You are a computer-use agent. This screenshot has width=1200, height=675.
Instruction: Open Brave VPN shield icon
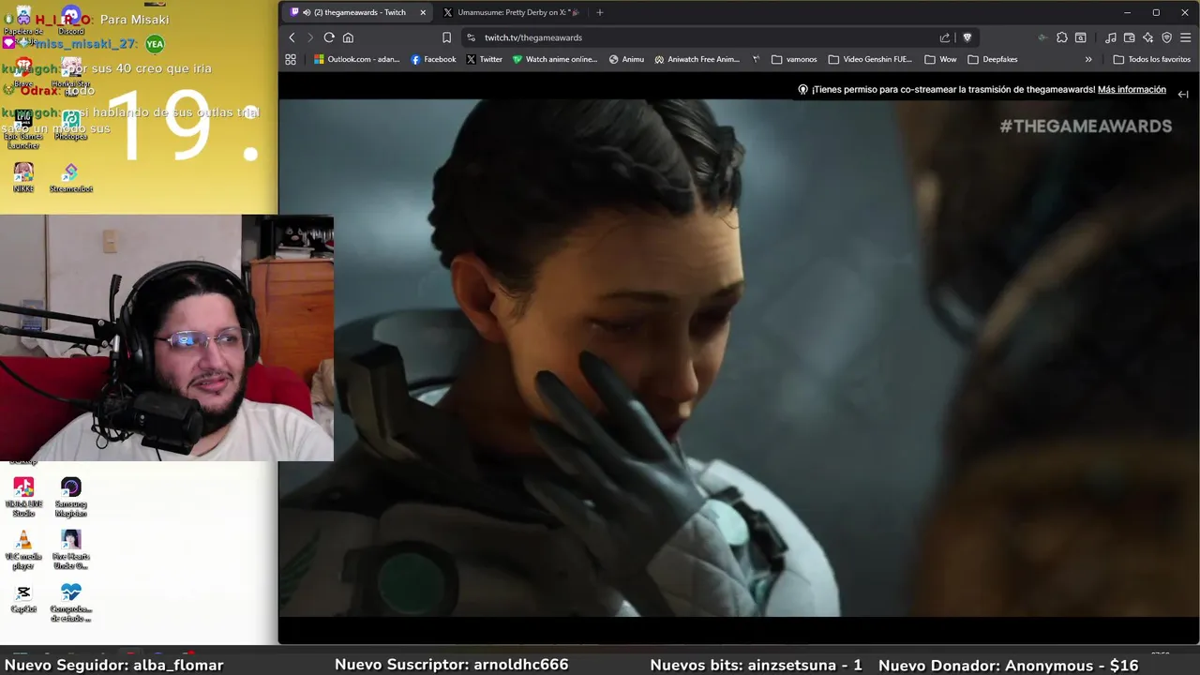pos(1166,37)
